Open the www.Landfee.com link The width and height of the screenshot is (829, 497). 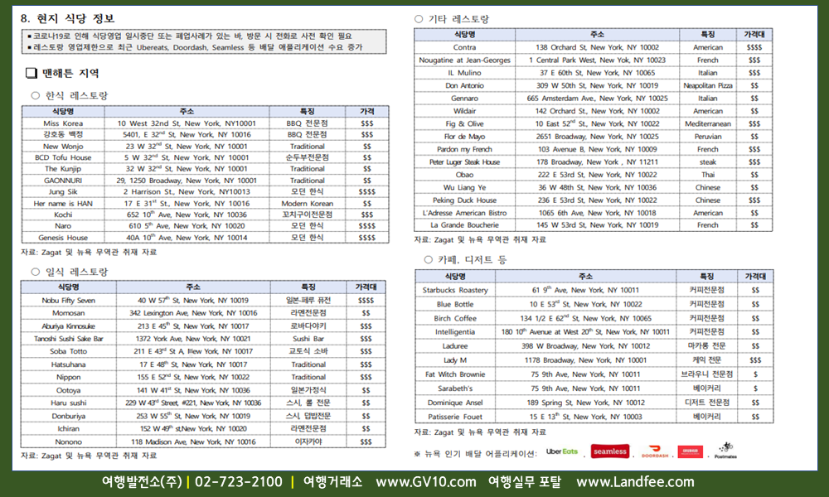[x=635, y=482]
